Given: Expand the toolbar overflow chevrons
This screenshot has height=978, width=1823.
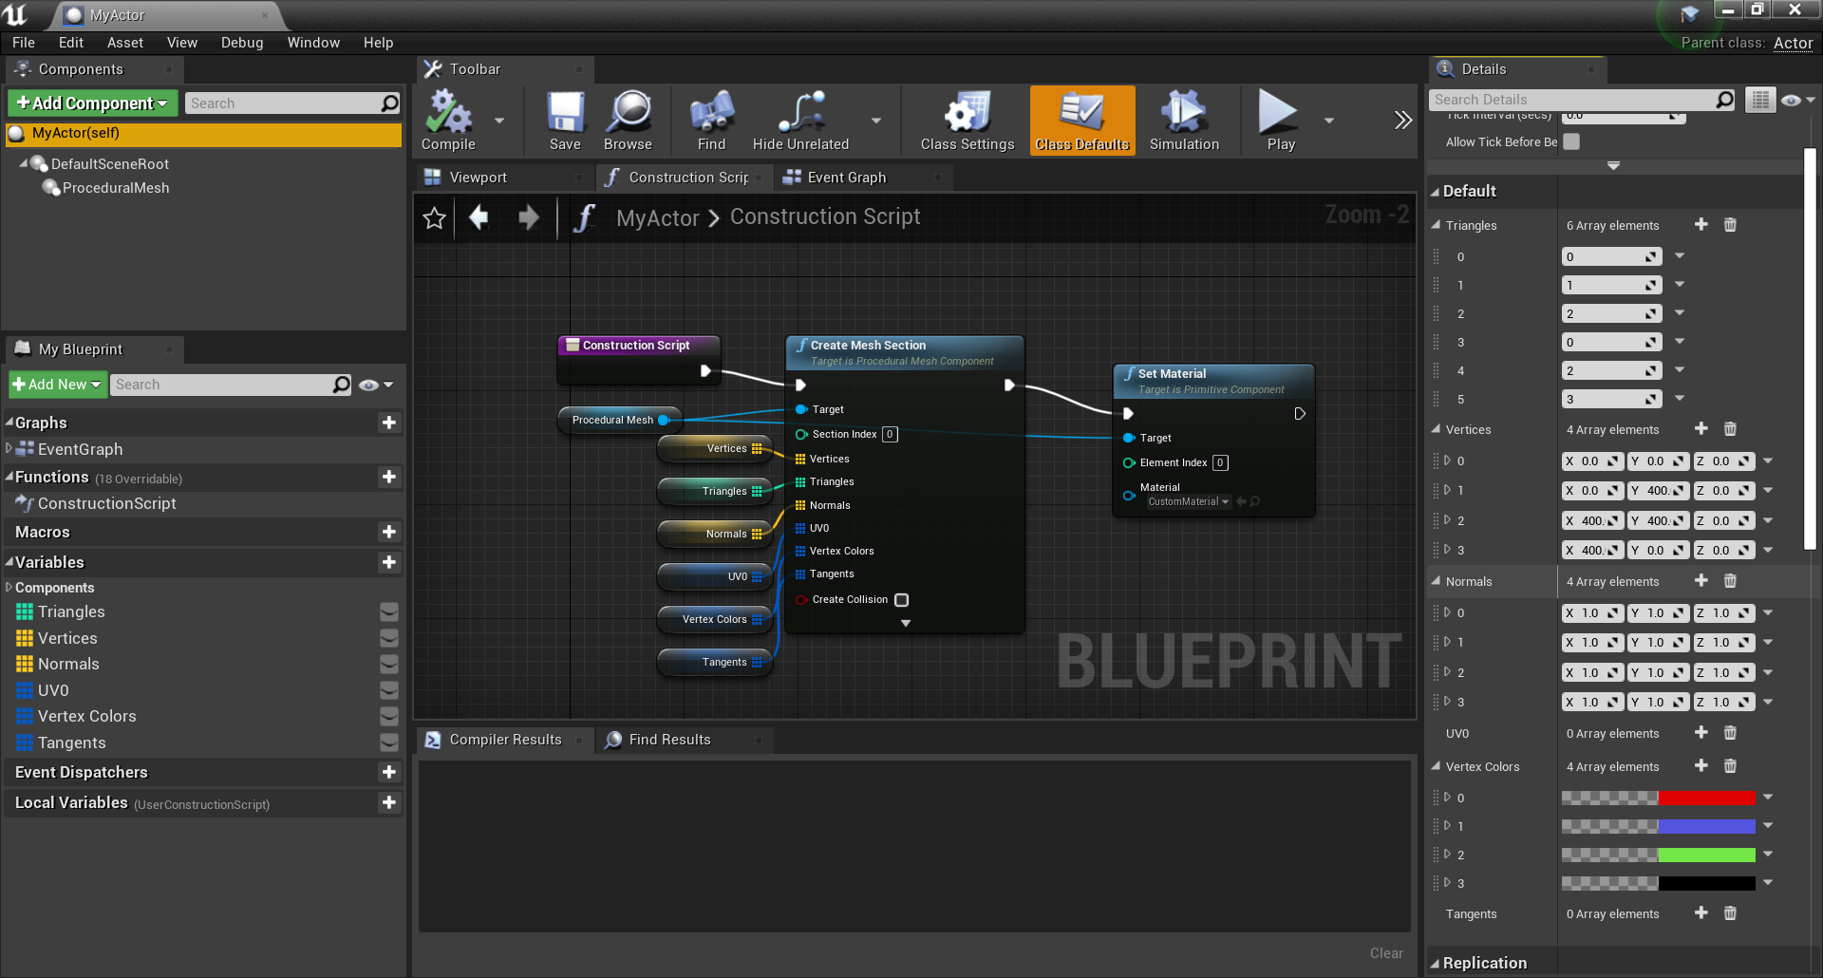Looking at the screenshot, I should (x=1402, y=120).
